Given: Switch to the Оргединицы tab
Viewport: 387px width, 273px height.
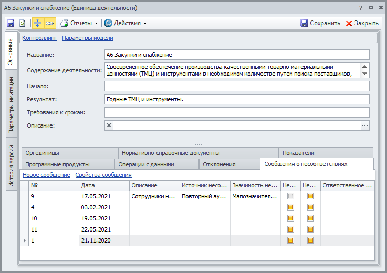Looking at the screenshot, I should 42,153.
